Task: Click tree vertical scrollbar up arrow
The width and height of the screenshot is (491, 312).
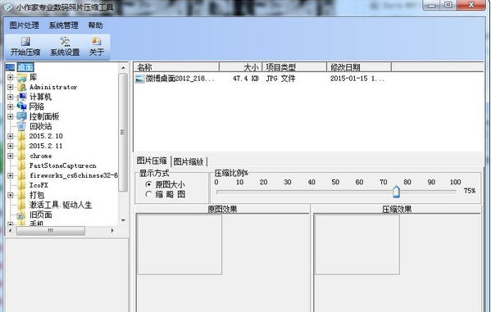Action: point(123,68)
